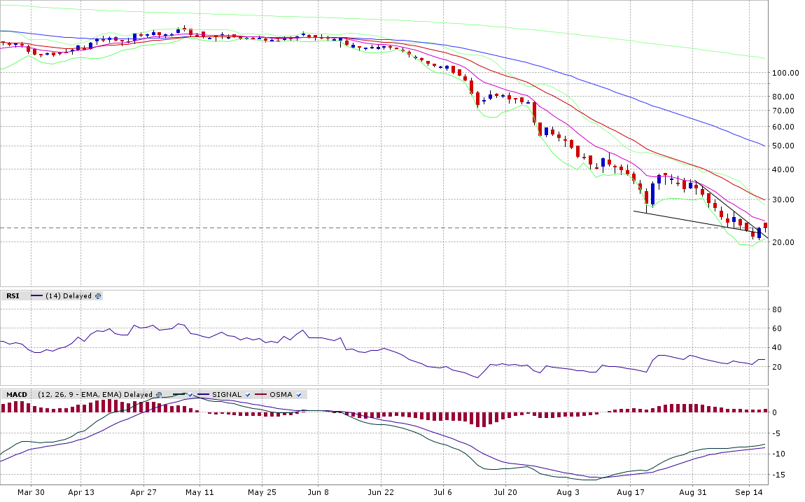
Task: Click the Sep 14 date label
Action: pos(749,492)
